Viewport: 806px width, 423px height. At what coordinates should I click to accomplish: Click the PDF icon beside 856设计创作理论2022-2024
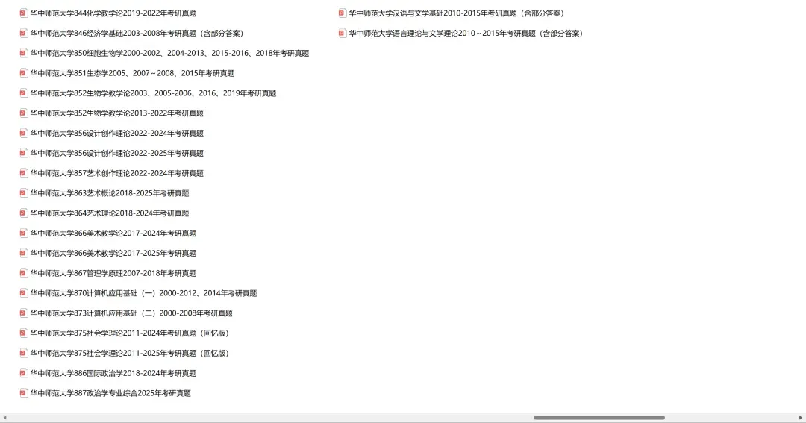[x=23, y=133]
